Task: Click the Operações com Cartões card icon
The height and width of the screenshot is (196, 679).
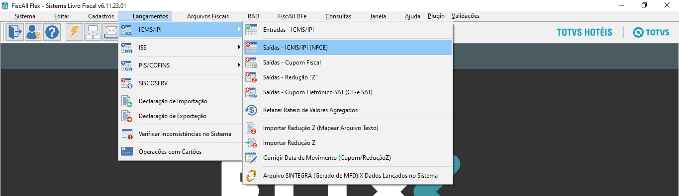Action: click(127, 152)
